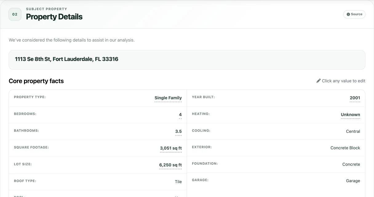Edit the 3,051 sq ft square footage
Screen dimensions: 374x197
coord(171,148)
